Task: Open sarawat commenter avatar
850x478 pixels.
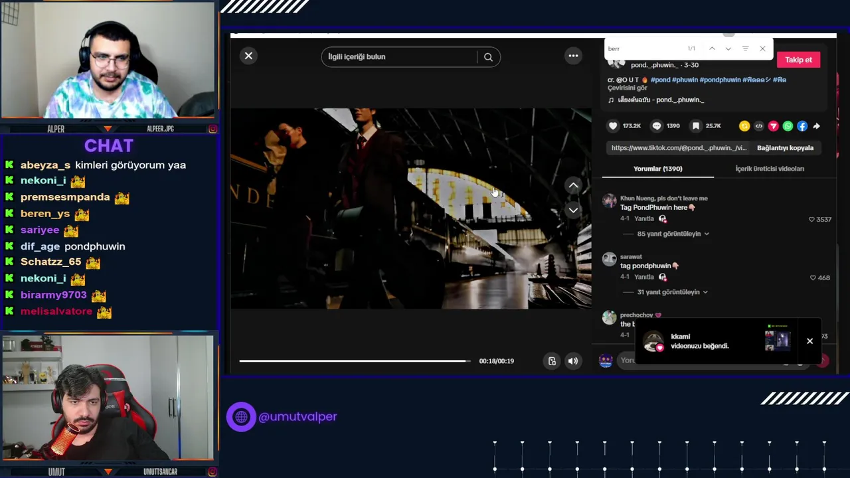Action: [609, 259]
